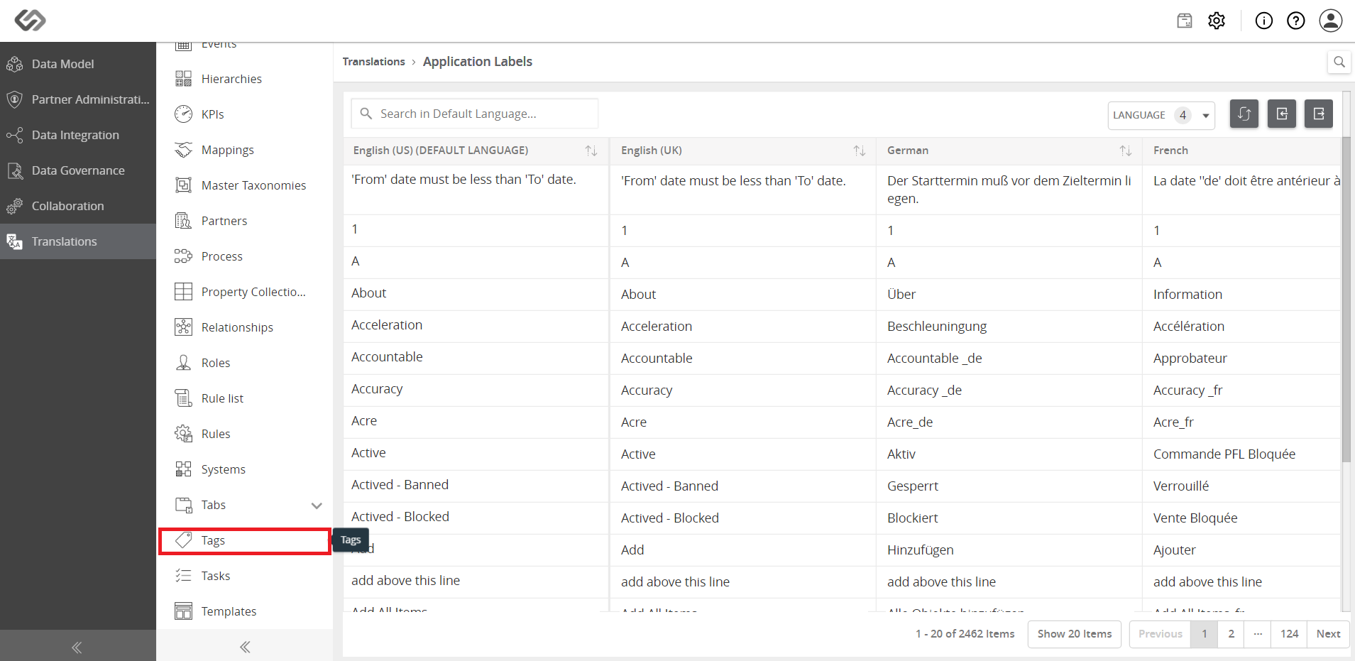
Task: Click the application logo in the header
Action: click(31, 20)
